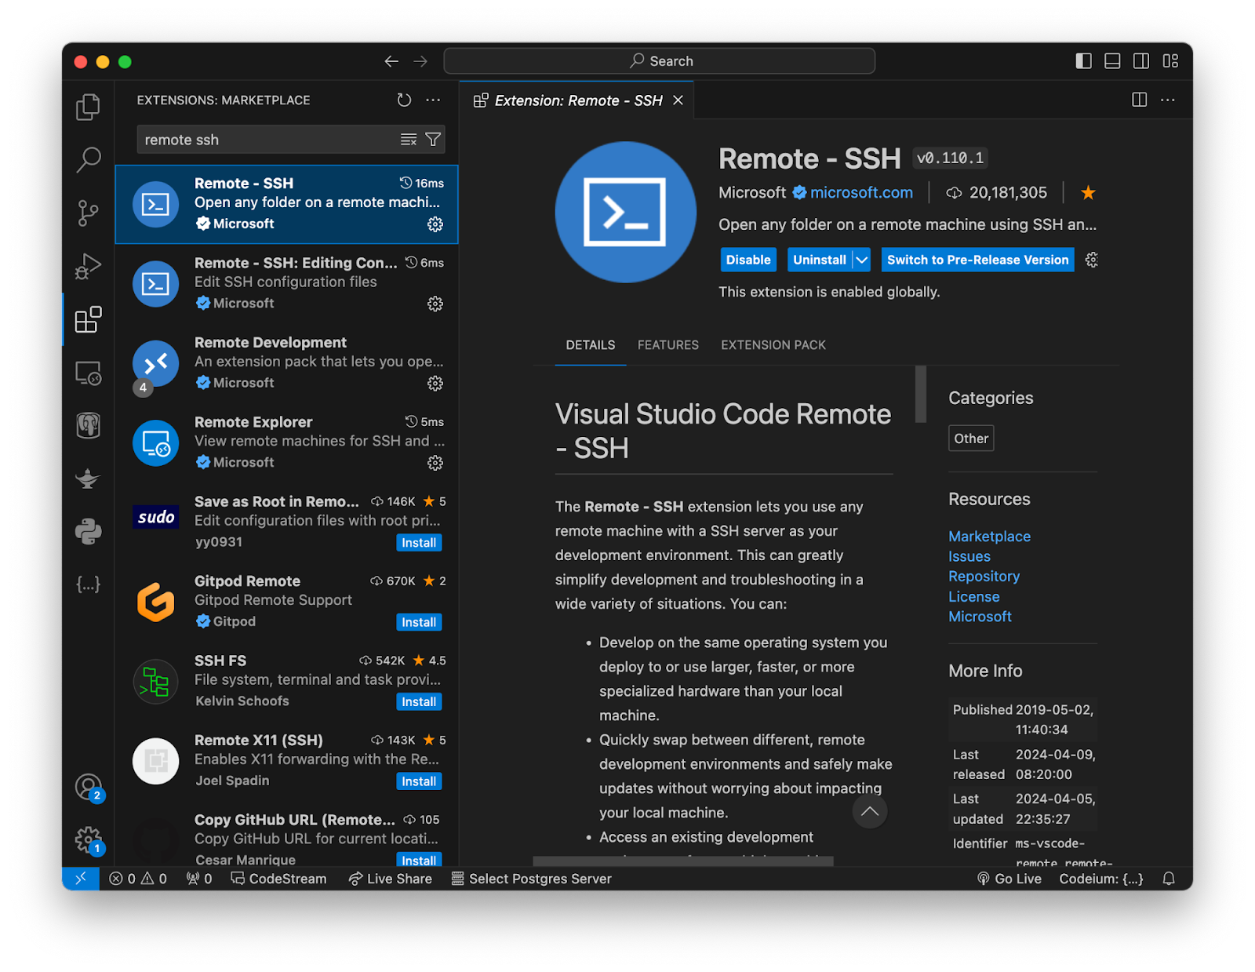This screenshot has width=1255, height=972.
Task: Open the microsoft.com publisher link
Action: click(861, 192)
